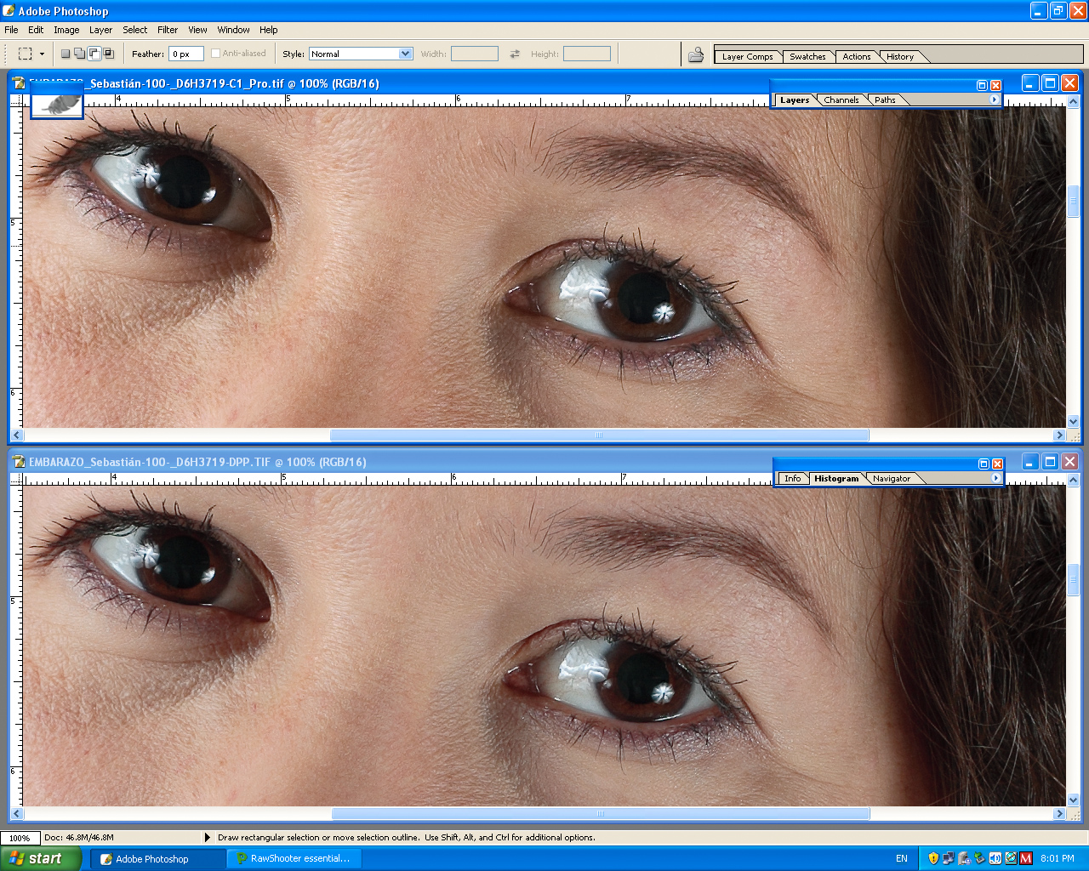Switch to the Swatches tab

[x=807, y=57]
